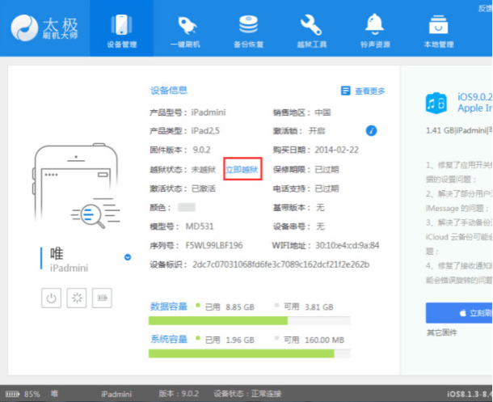The width and height of the screenshot is (493, 402).
Task: Click the 85% battery percentage
Action: pos(32,394)
